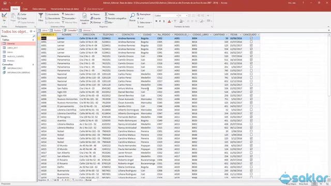Open the CIUDAD column filter arrow
331x186 pixels.
click(x=155, y=35)
